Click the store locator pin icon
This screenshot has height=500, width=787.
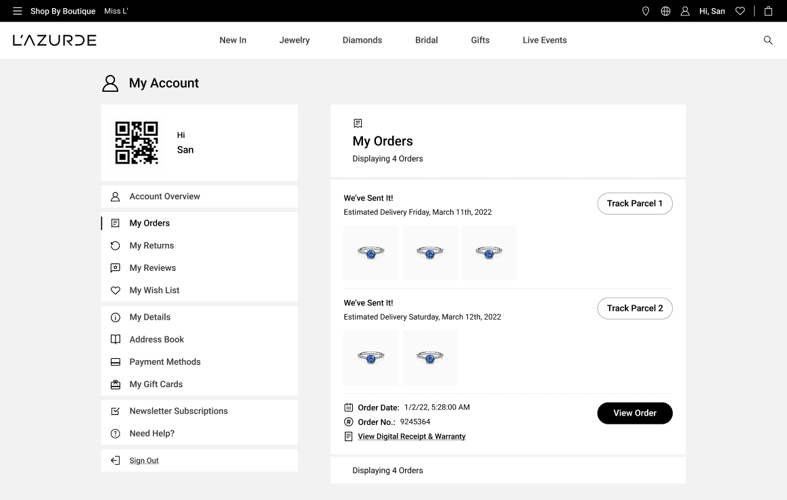(646, 11)
